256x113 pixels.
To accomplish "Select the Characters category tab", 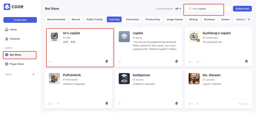I will click(x=132, y=19).
